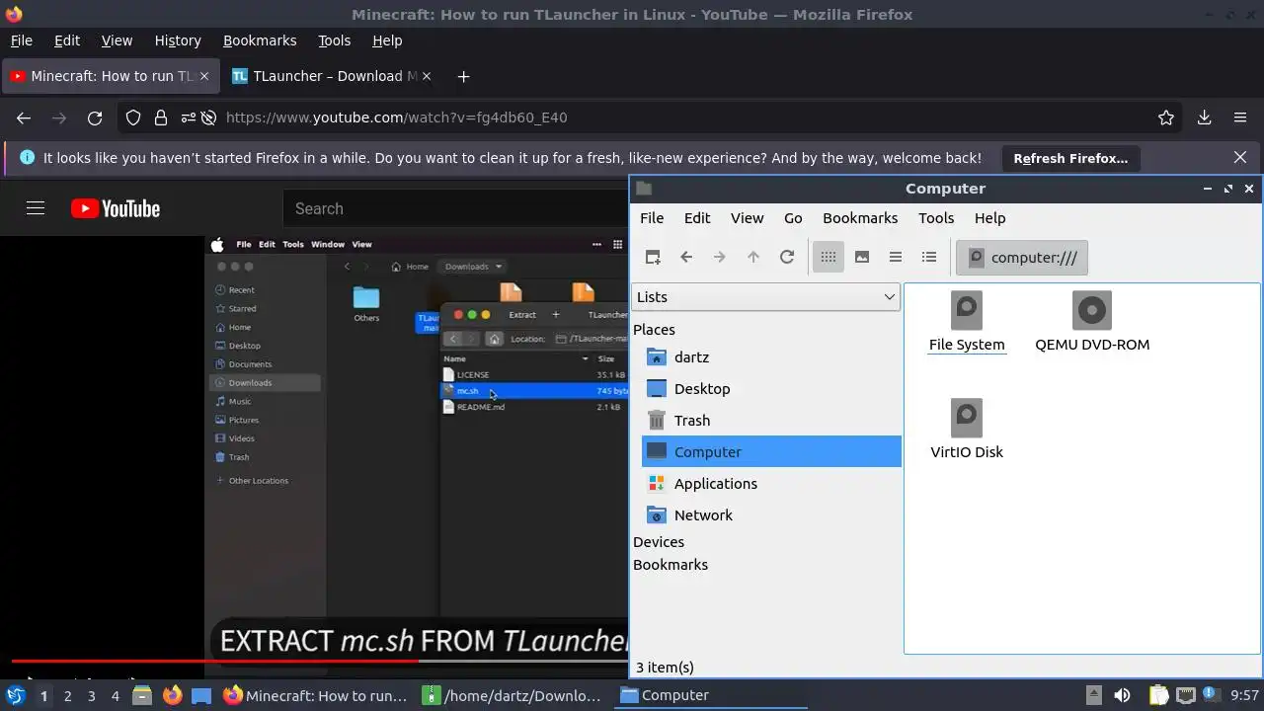The width and height of the screenshot is (1264, 711).
Task: Go back in Firefox
Action: click(24, 118)
